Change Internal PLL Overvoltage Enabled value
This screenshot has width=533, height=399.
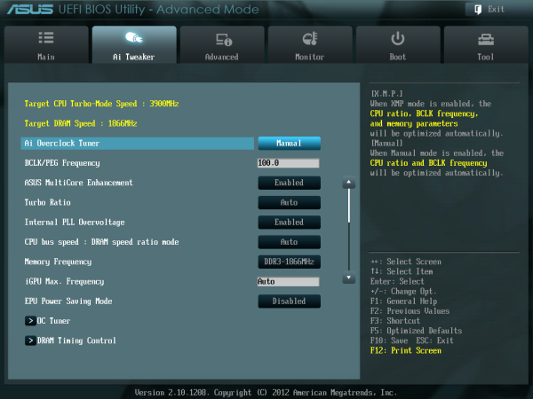(x=289, y=223)
